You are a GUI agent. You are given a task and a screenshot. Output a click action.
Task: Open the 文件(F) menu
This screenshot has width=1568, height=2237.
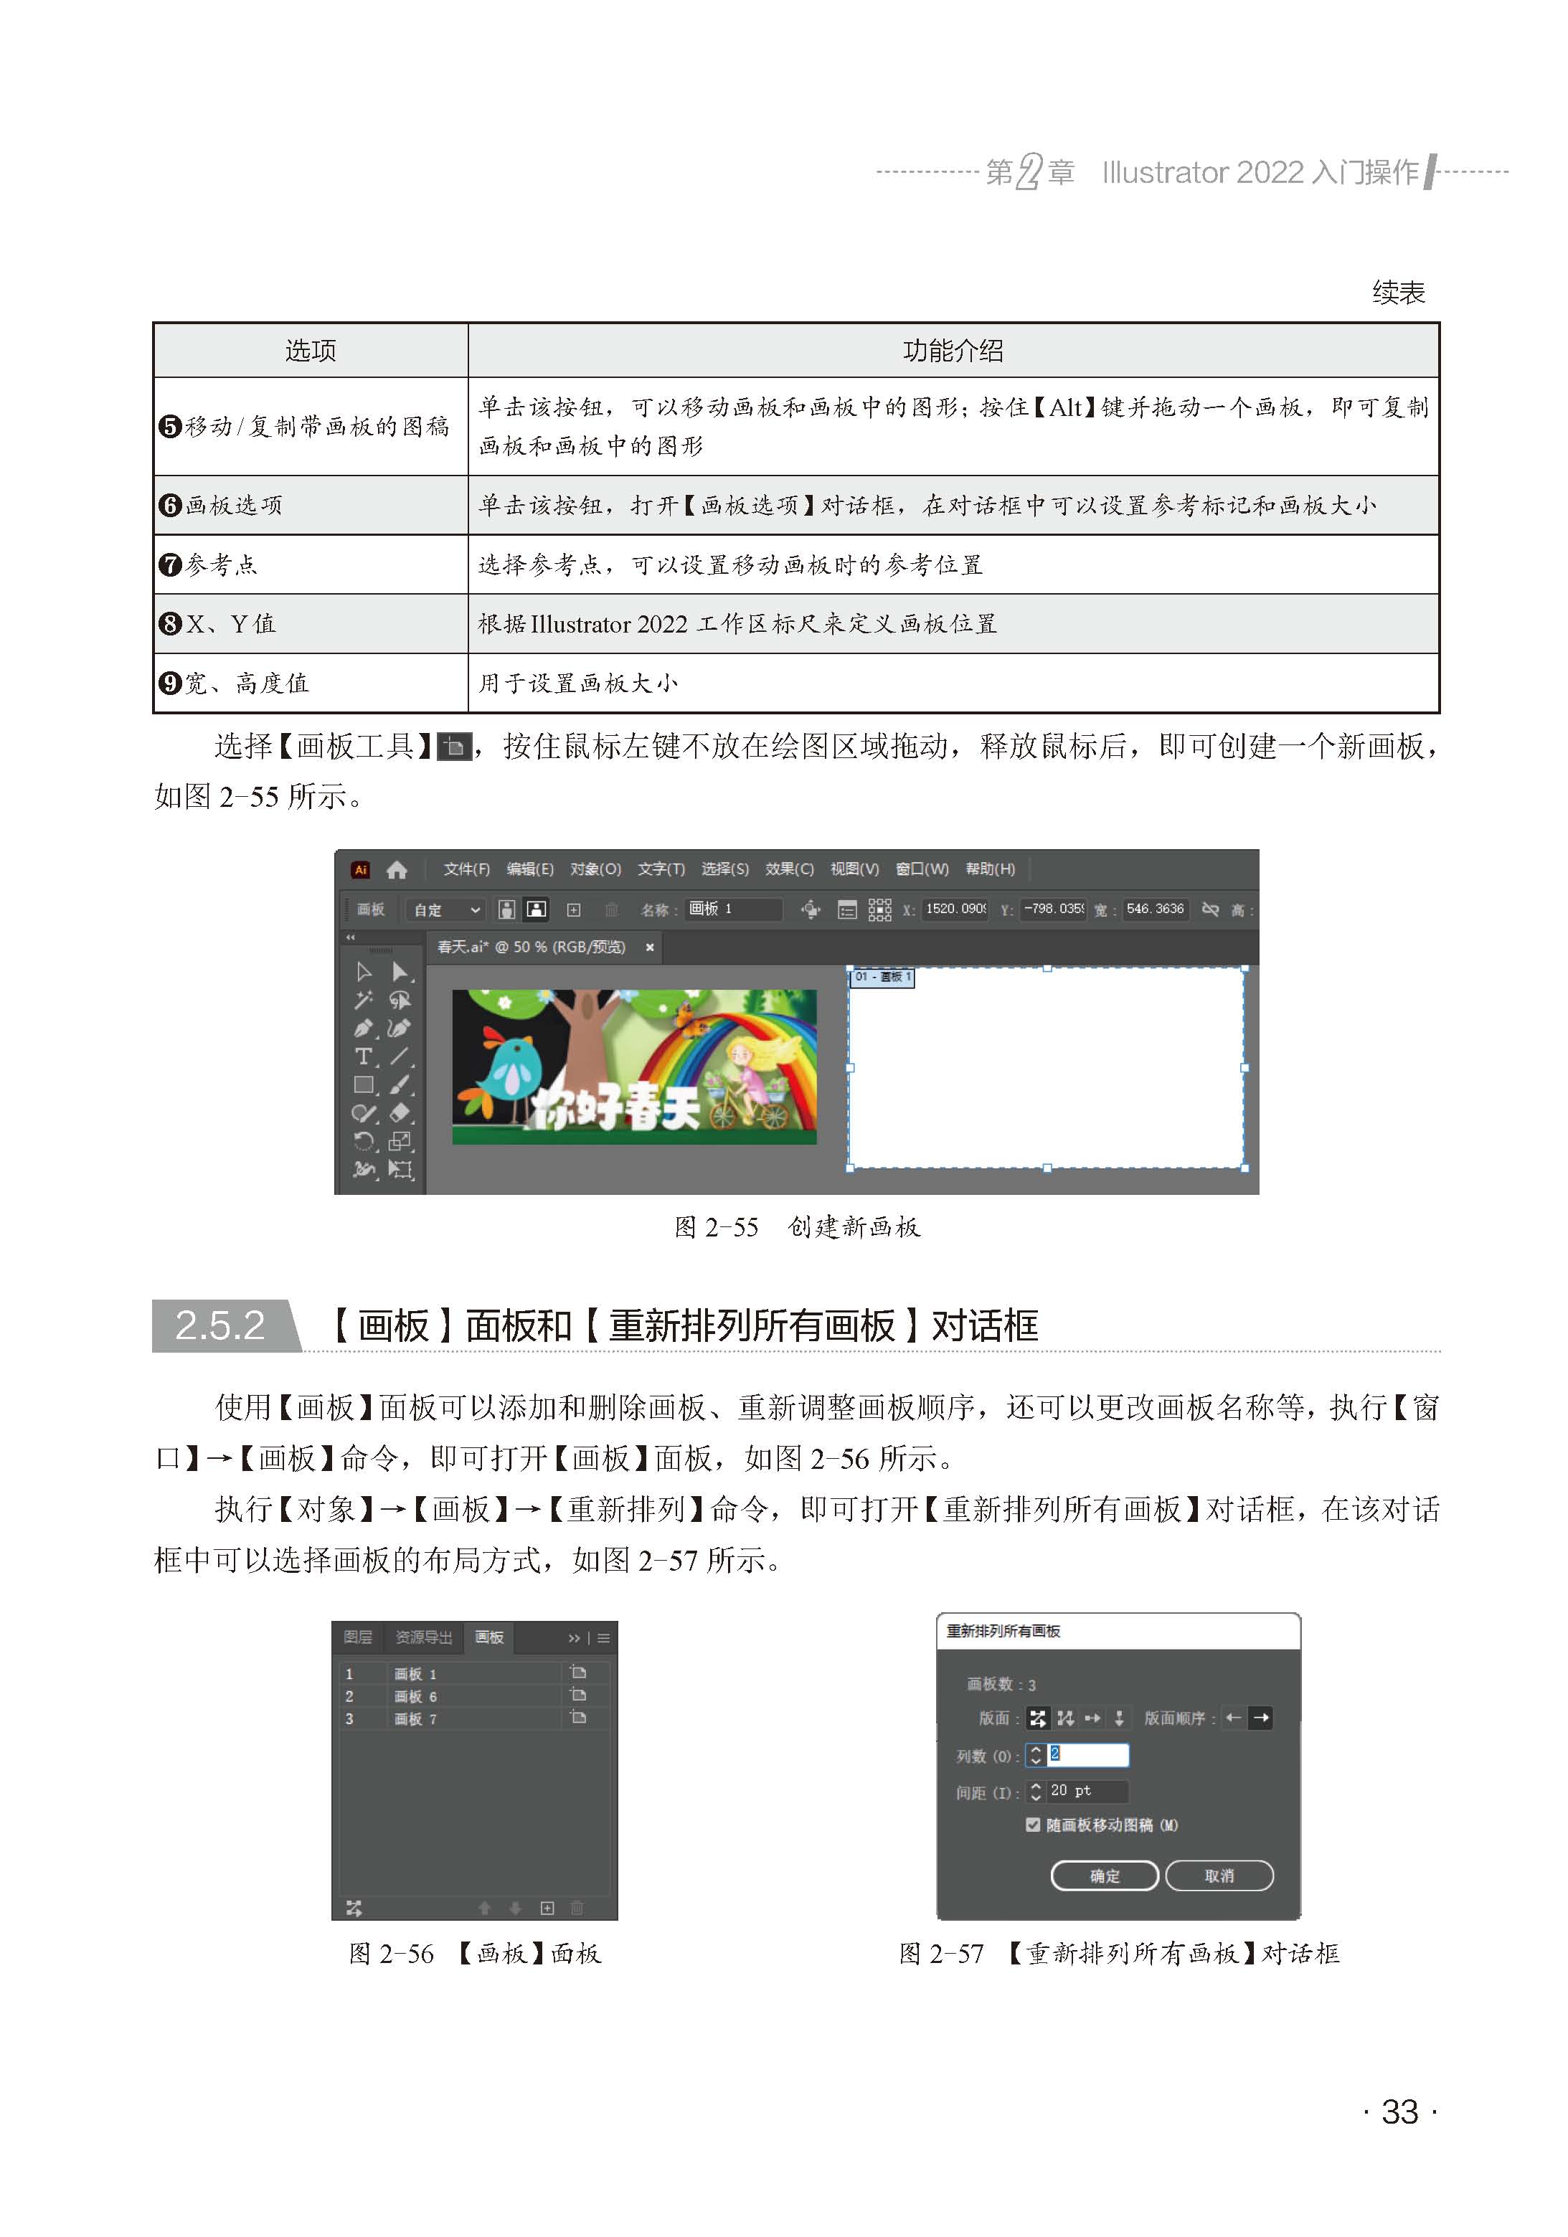coord(467,869)
